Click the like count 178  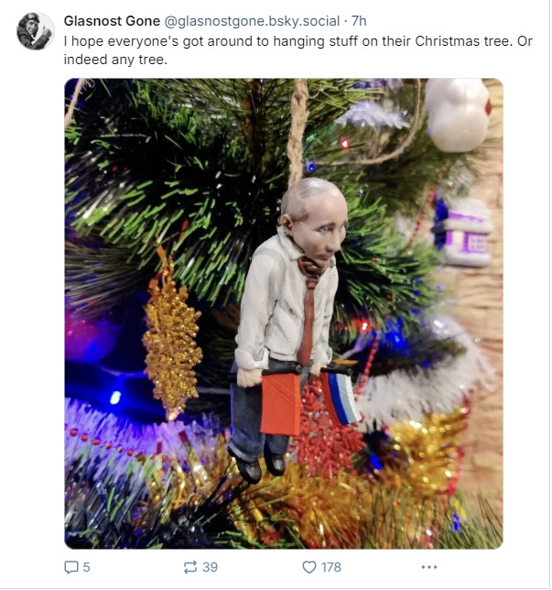(x=330, y=567)
